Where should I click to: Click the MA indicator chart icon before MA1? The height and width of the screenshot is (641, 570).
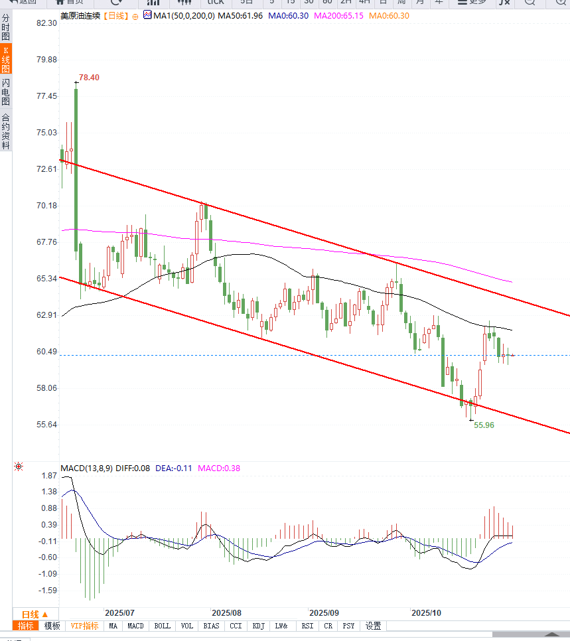coord(147,15)
